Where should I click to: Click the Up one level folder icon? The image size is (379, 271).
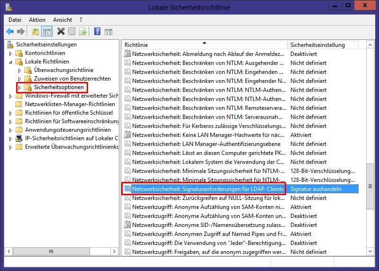coord(36,32)
